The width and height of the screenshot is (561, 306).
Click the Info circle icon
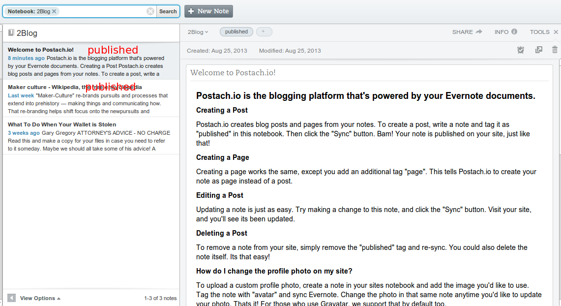[514, 32]
